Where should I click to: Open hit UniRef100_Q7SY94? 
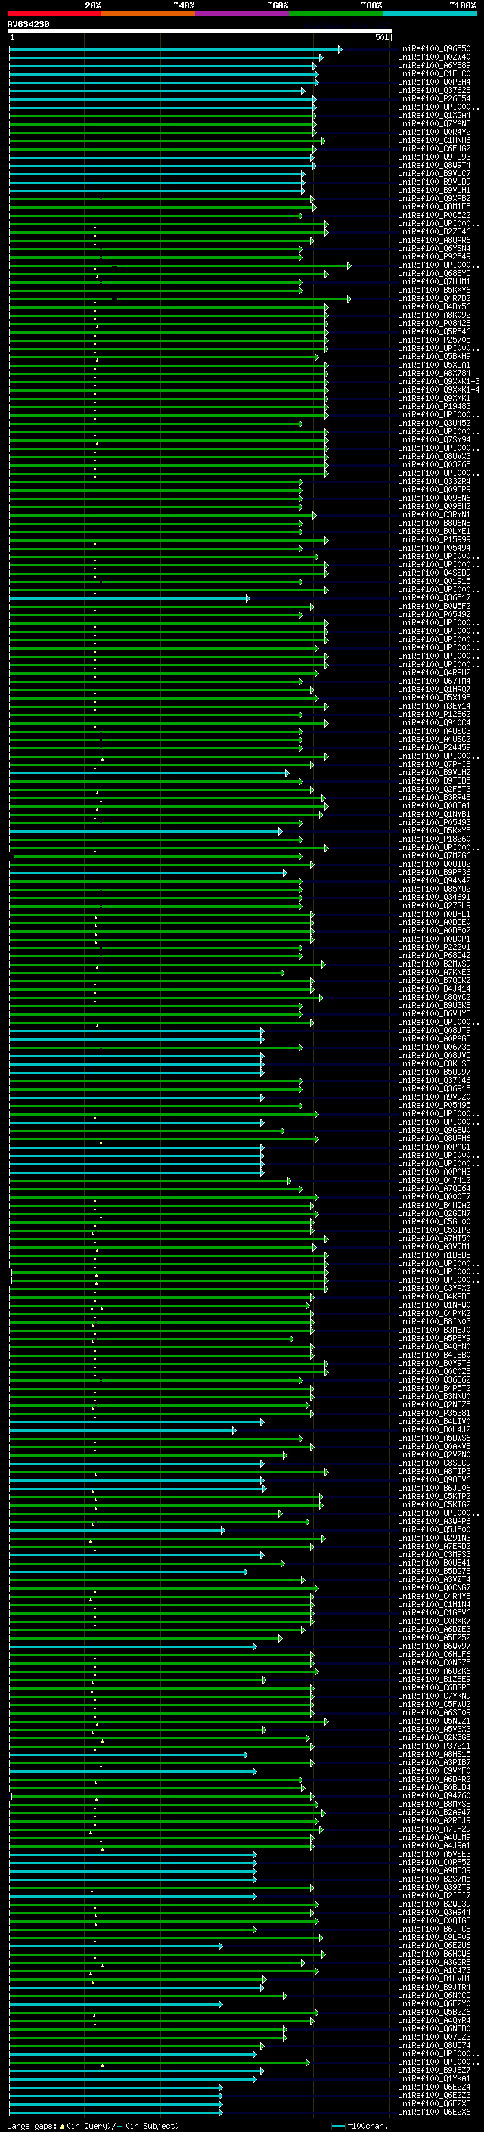pos(434,440)
